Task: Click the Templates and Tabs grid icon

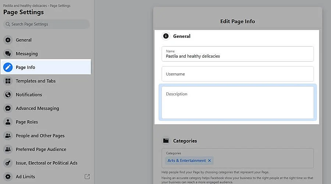Action: point(8,81)
